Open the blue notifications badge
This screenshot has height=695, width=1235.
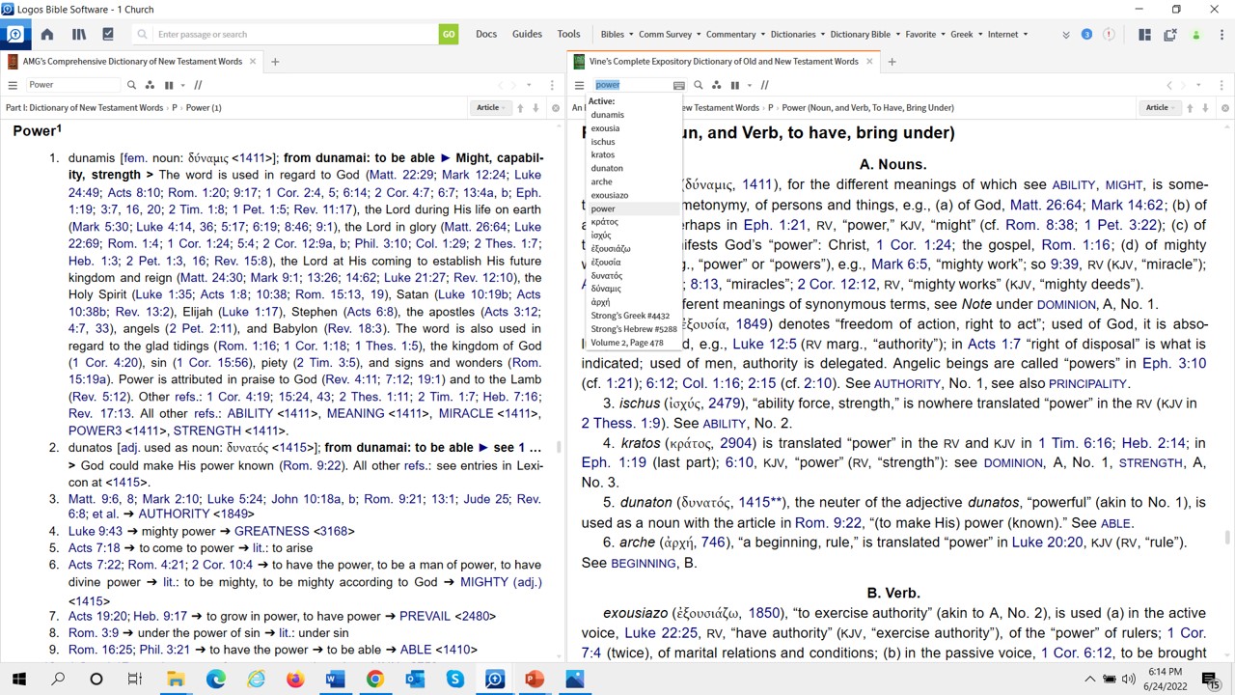pos(1086,34)
